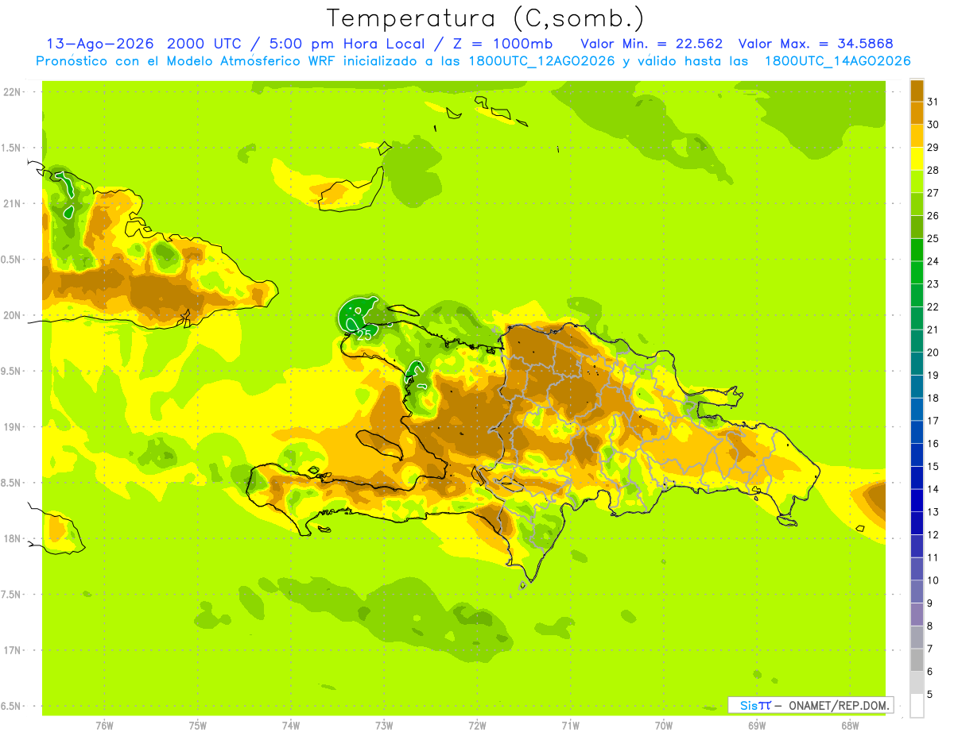Click the '22N' latitude label
This screenshot has width=954, height=736.
point(12,92)
